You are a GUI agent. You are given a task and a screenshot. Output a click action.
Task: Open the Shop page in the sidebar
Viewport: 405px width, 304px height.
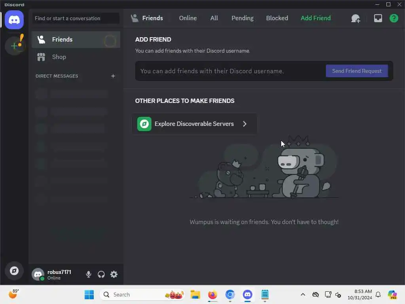coord(76,57)
